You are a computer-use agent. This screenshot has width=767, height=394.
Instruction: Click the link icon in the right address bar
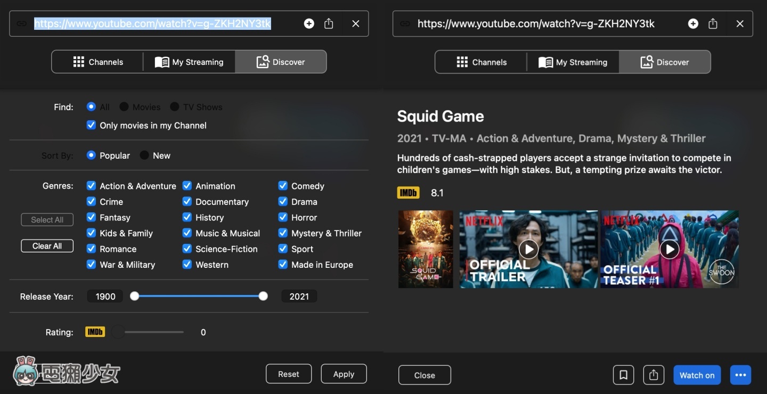point(405,23)
